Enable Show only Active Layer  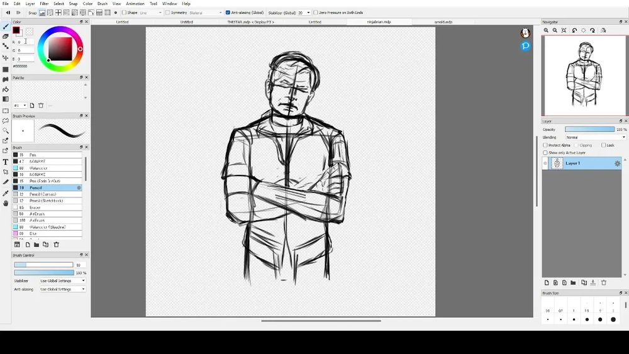coord(545,153)
